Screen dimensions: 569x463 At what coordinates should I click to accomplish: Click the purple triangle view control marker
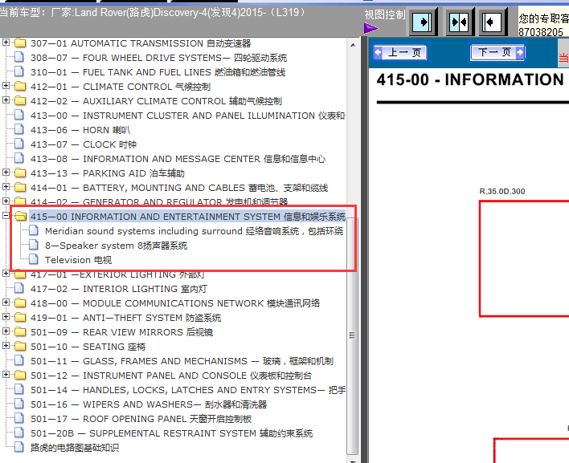click(370, 28)
